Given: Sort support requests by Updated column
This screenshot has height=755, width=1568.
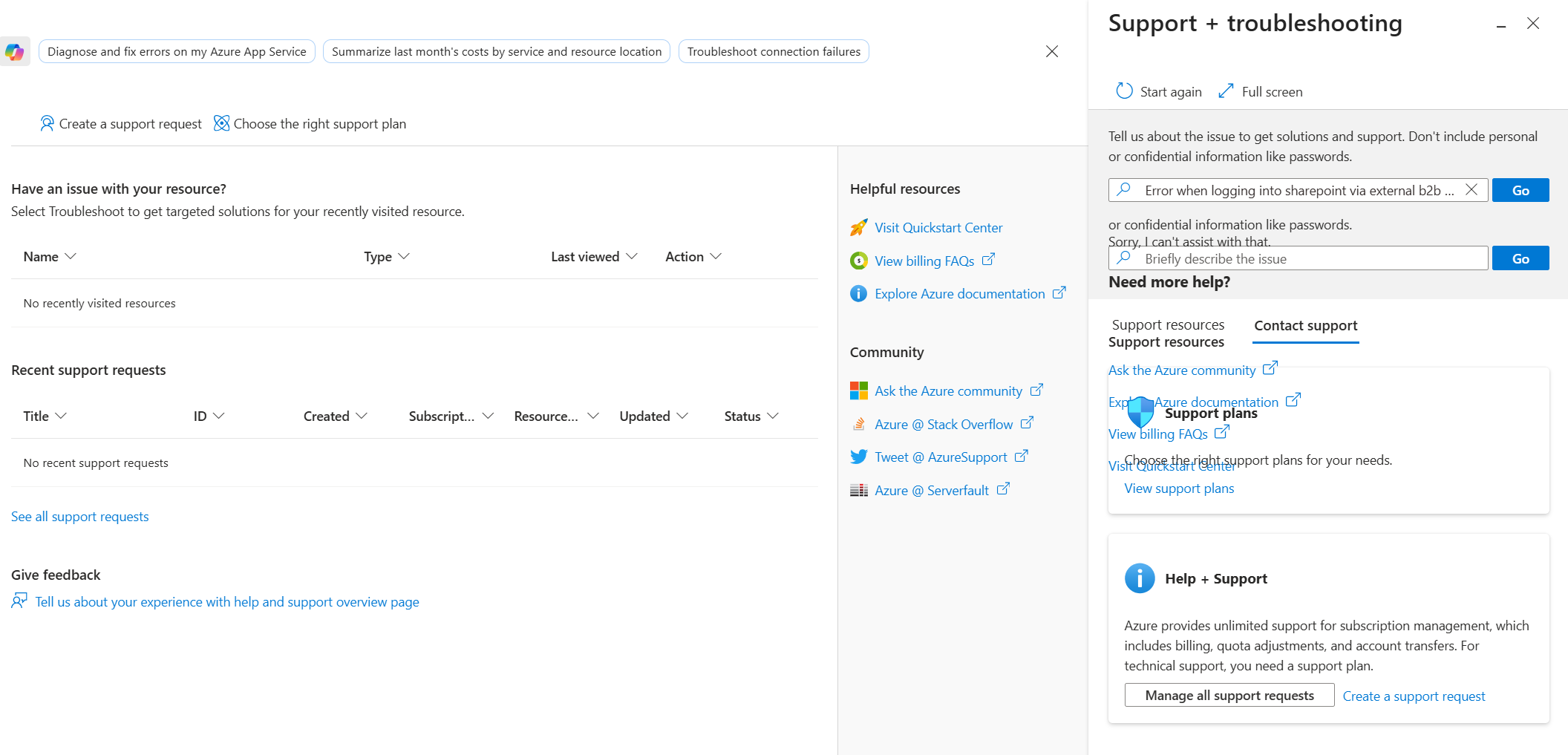Looking at the screenshot, I should [654, 416].
